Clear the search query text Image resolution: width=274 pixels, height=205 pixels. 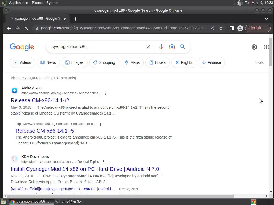click(x=148, y=47)
